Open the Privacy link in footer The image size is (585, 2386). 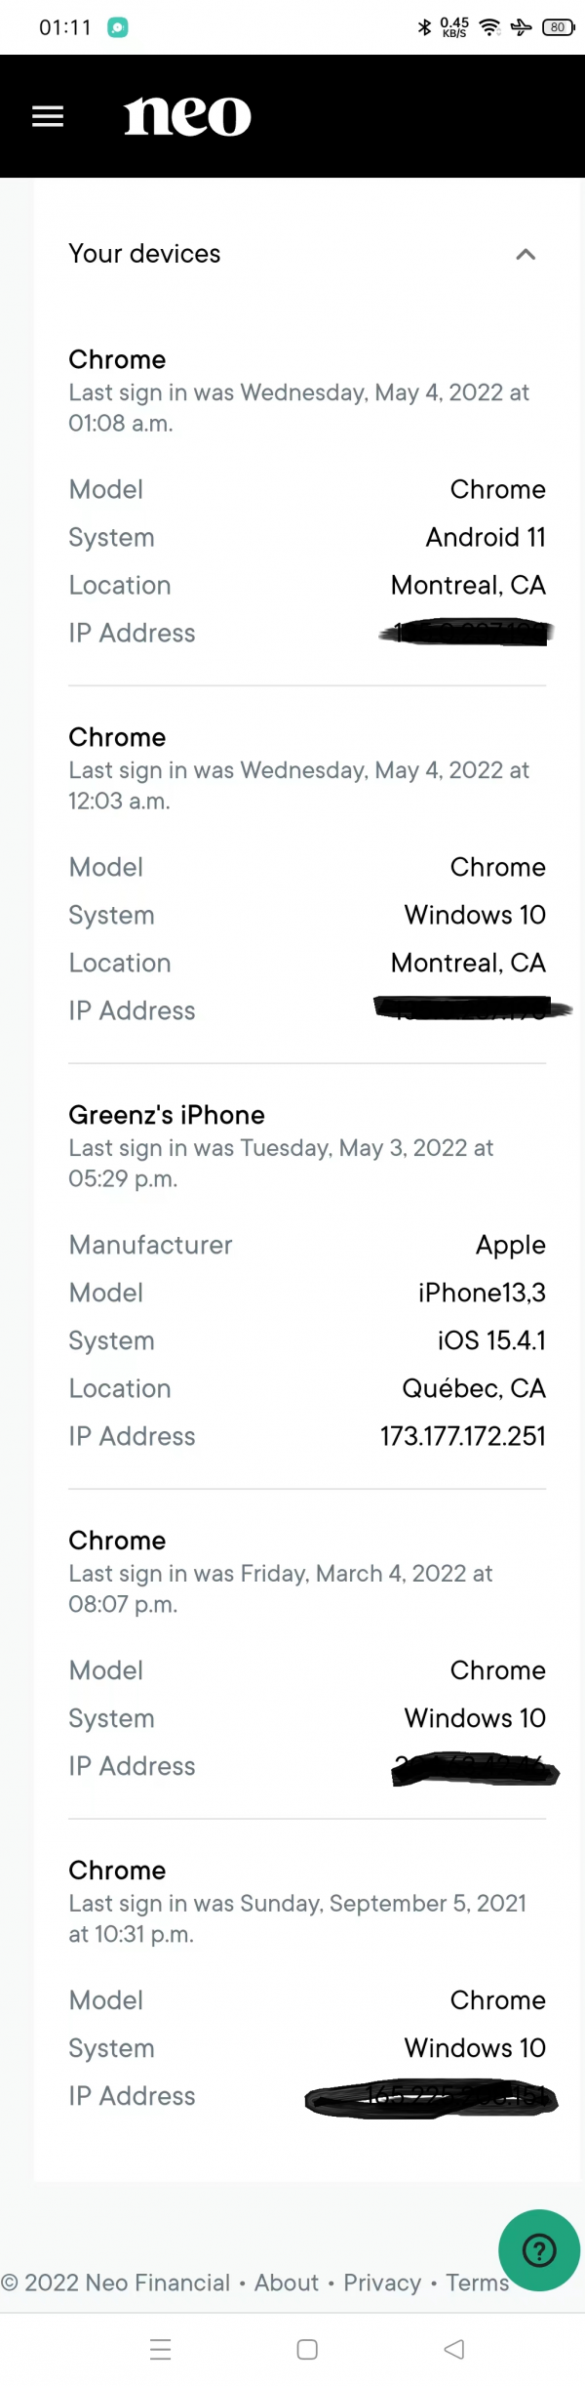coord(382,2283)
